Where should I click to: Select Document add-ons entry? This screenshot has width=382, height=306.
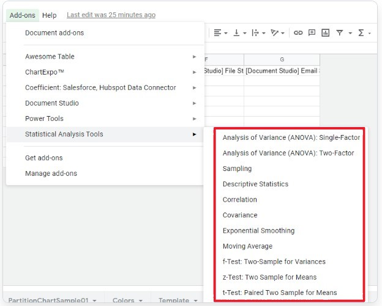pyautogui.click(x=105, y=33)
